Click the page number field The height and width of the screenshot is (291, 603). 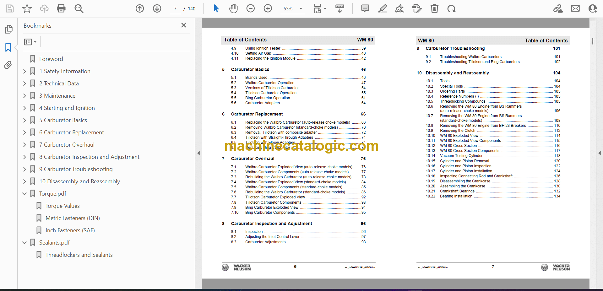pyautogui.click(x=175, y=9)
